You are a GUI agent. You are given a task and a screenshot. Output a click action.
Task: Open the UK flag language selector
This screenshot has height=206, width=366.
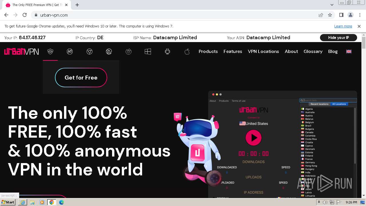tap(349, 51)
